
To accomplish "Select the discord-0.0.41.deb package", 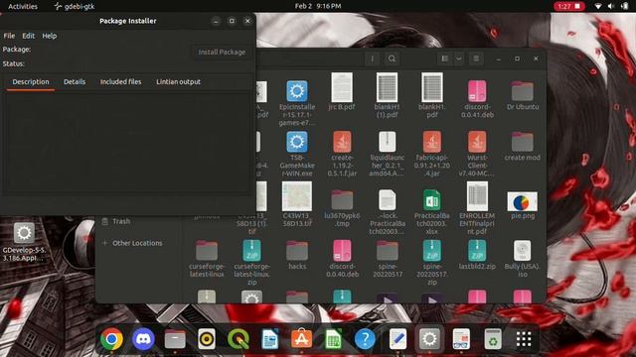I will click(x=477, y=99).
